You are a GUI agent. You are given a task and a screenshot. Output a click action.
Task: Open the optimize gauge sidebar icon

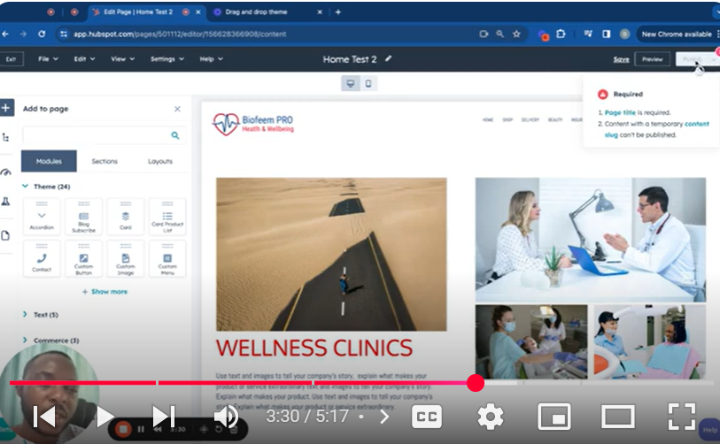tap(5, 172)
